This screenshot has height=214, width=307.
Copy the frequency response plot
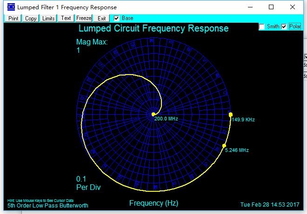[x=31, y=19]
